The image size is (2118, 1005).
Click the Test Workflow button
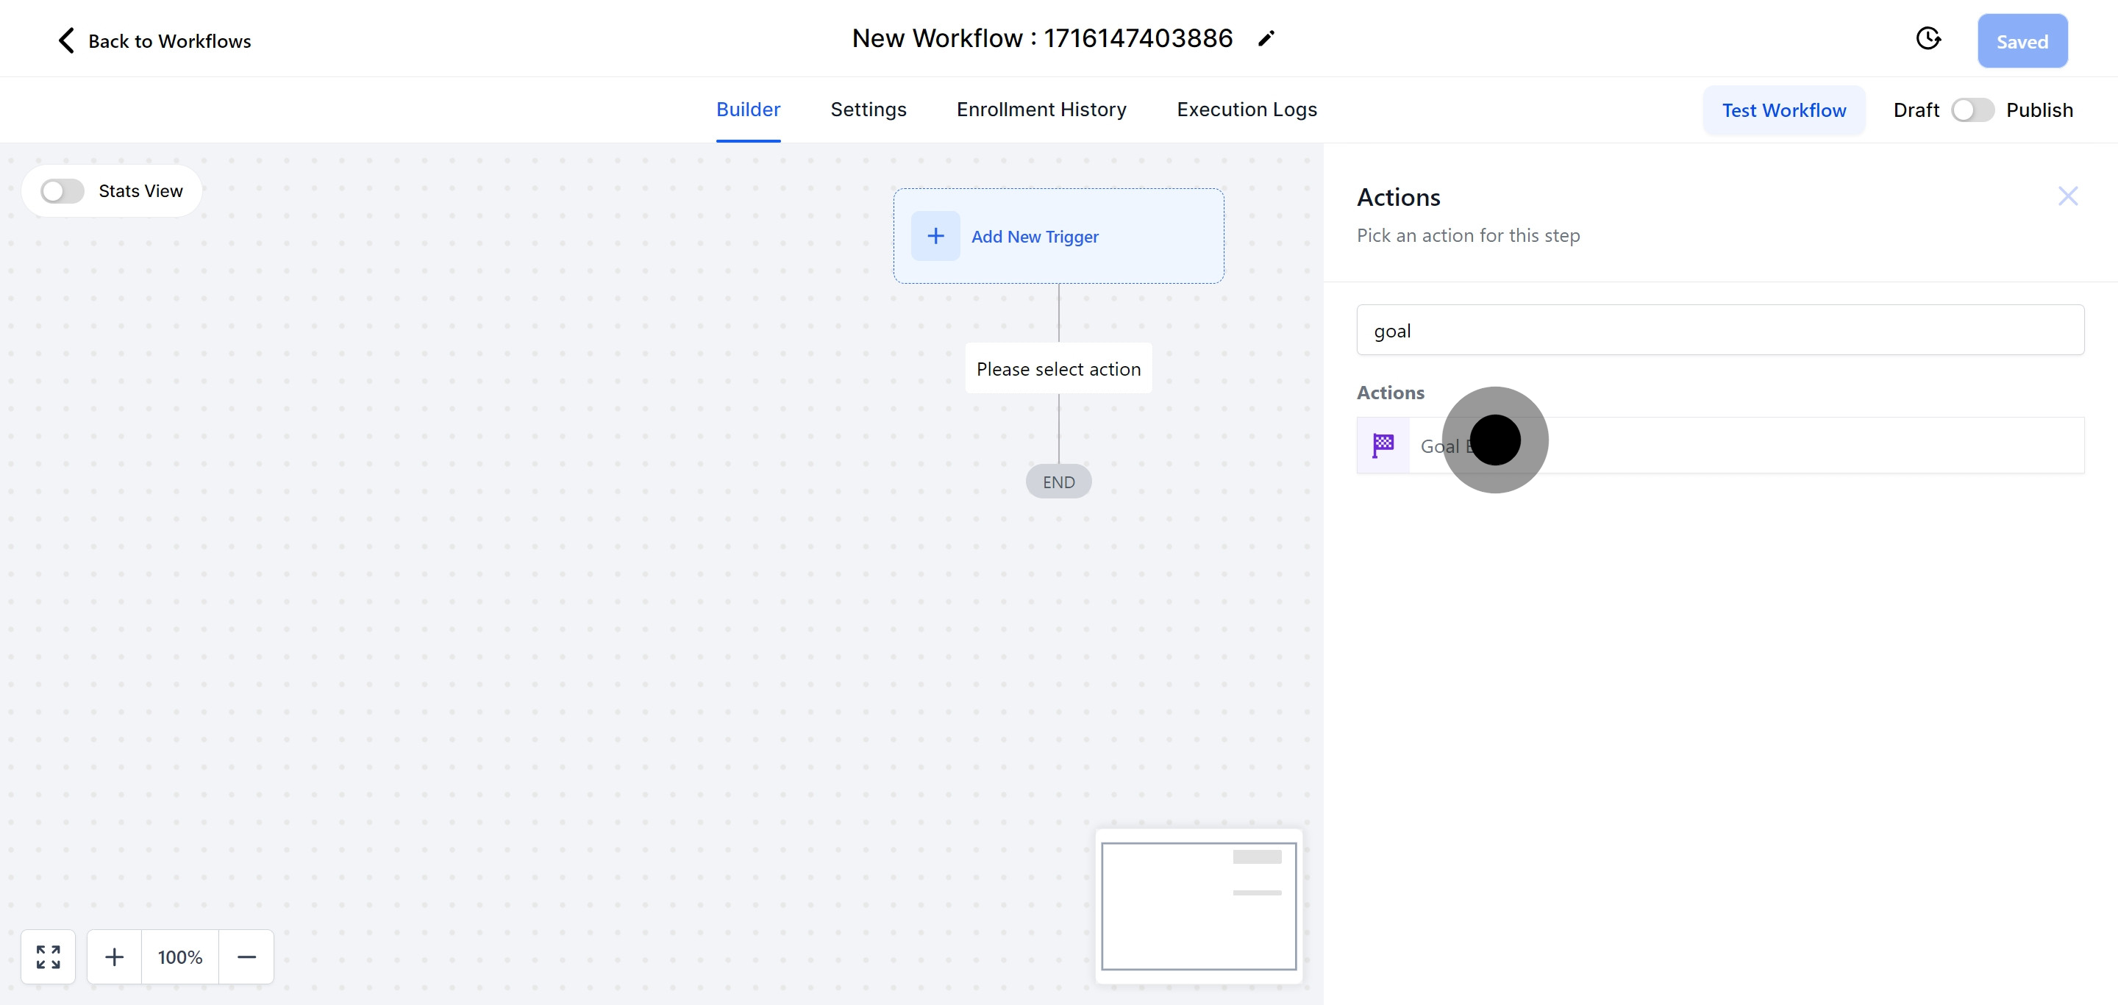1783,110
